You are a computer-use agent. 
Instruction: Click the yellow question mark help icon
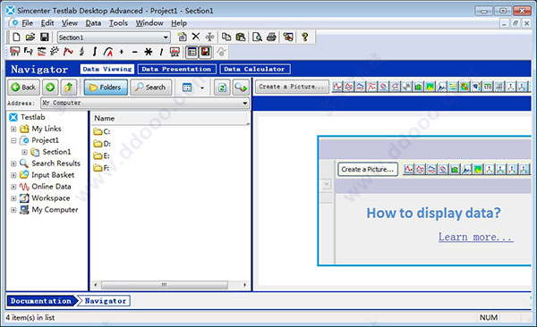(x=305, y=37)
